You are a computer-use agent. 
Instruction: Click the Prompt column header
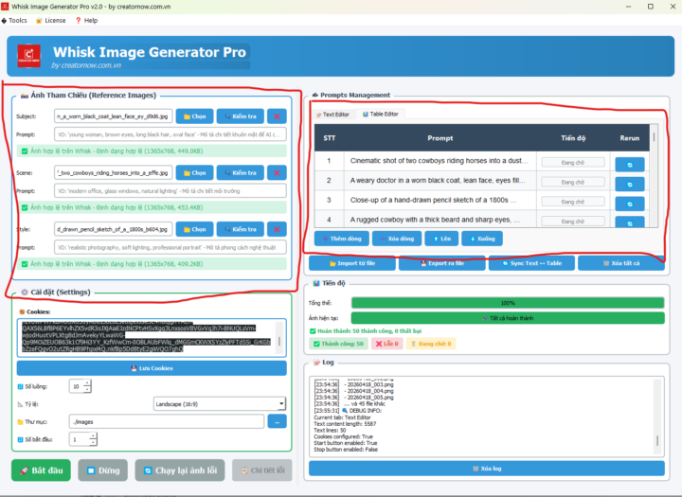click(x=440, y=138)
